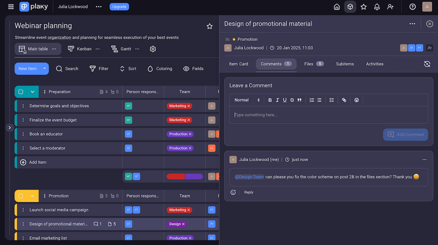Apply bold formatting to comment text
438x245 pixels.
pyautogui.click(x=270, y=100)
